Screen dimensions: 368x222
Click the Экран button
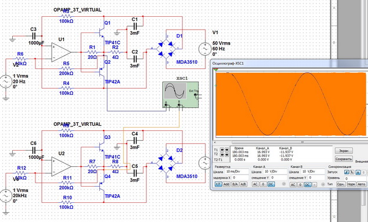[x=344, y=151]
